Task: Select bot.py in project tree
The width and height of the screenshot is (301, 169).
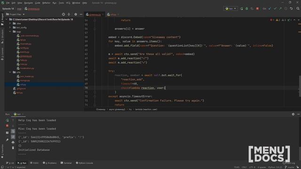Action: 18,93
